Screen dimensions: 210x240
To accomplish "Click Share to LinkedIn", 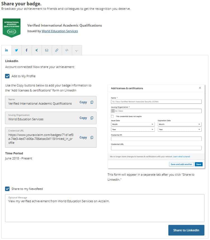I will pos(186,230).
